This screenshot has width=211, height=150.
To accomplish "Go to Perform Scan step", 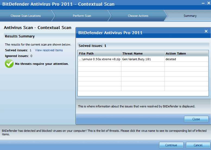I will 82,16.
